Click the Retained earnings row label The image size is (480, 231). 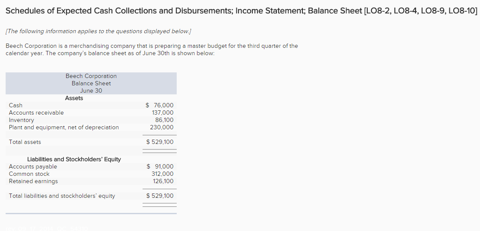pos(33,181)
